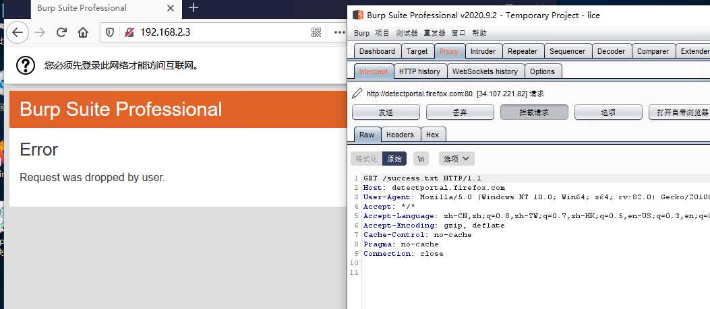Focus the Firefox address bar showing 192.168.2.3
Viewport: 710px width, 309px height.
pos(222,32)
